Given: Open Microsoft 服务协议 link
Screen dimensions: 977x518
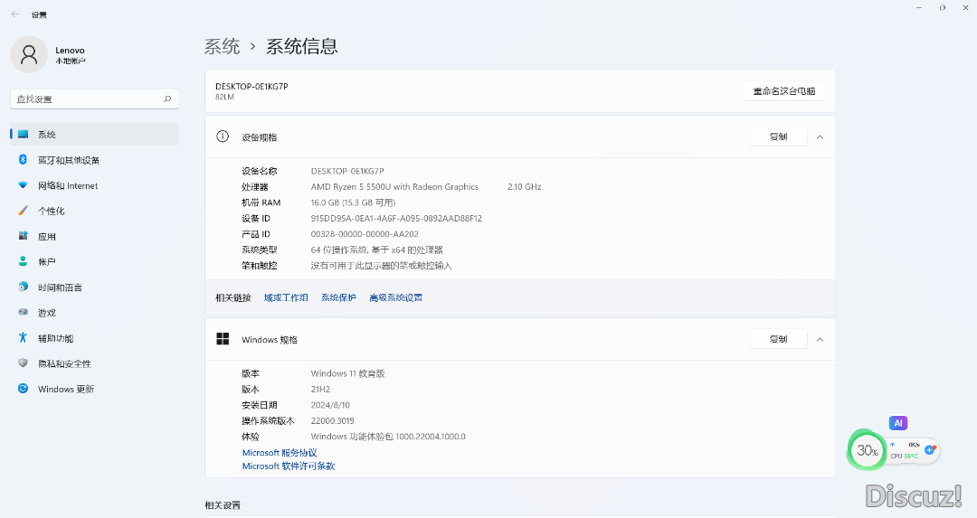Looking at the screenshot, I should tap(280, 453).
